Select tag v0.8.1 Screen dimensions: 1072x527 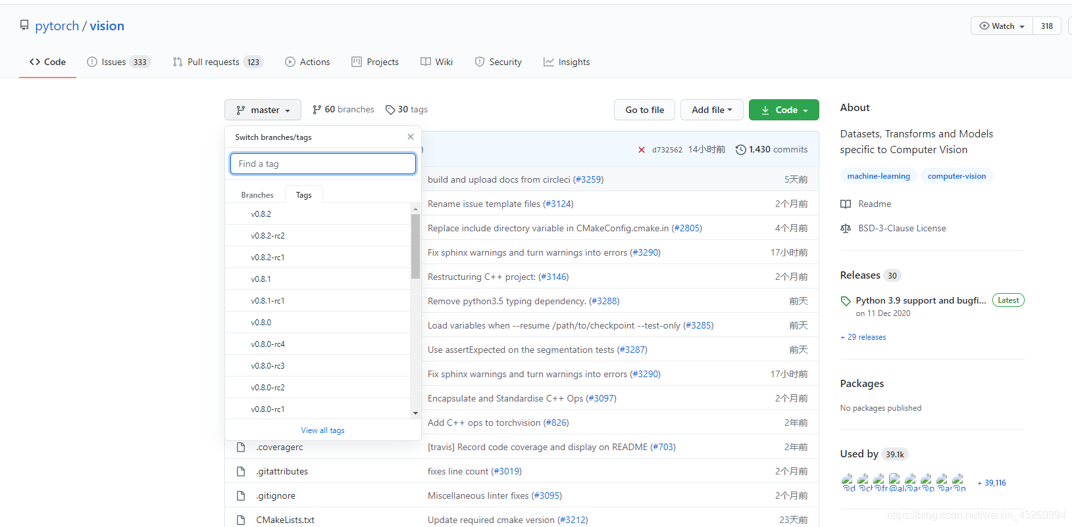pos(318,279)
